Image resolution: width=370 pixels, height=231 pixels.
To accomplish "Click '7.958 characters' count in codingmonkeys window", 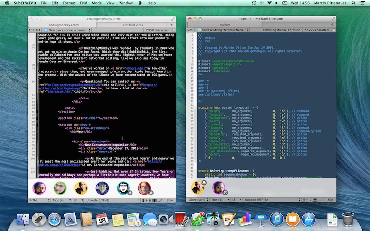I will coord(157,30).
